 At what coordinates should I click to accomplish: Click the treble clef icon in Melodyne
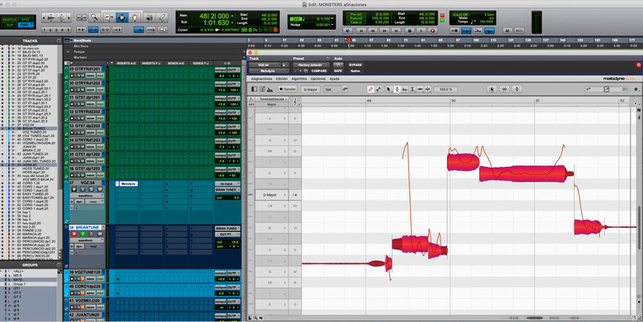click(x=295, y=101)
